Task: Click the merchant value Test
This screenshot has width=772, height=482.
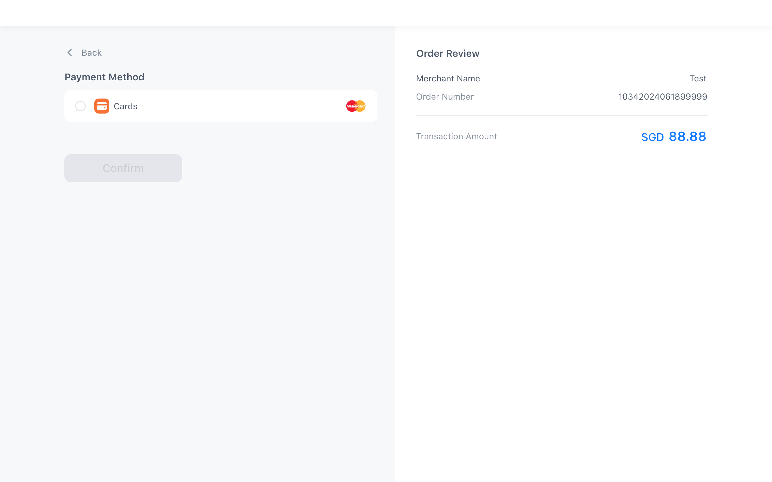Action: (698, 78)
